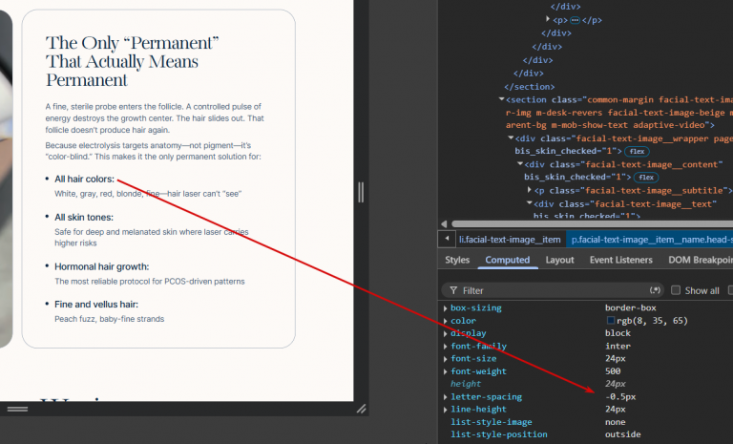Expand the line-height property
This screenshot has width=733, height=444.
click(446, 410)
